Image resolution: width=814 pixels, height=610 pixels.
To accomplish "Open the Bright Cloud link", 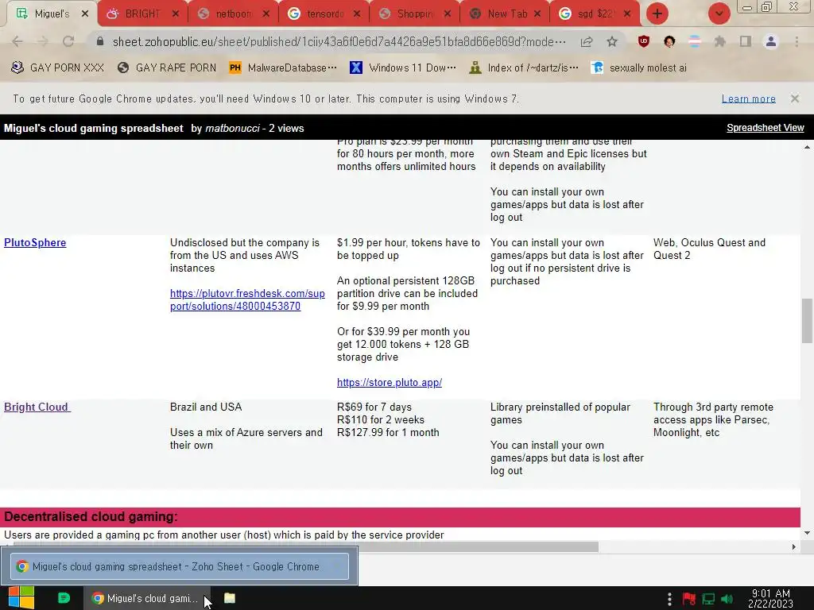I will pyautogui.click(x=37, y=407).
